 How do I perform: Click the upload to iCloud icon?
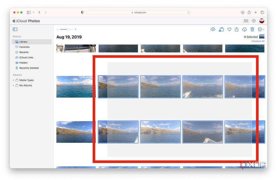pos(213,29)
